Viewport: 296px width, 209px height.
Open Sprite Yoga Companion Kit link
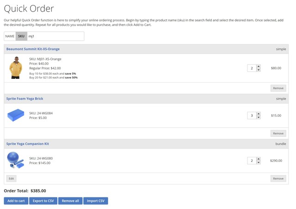(x=28, y=144)
